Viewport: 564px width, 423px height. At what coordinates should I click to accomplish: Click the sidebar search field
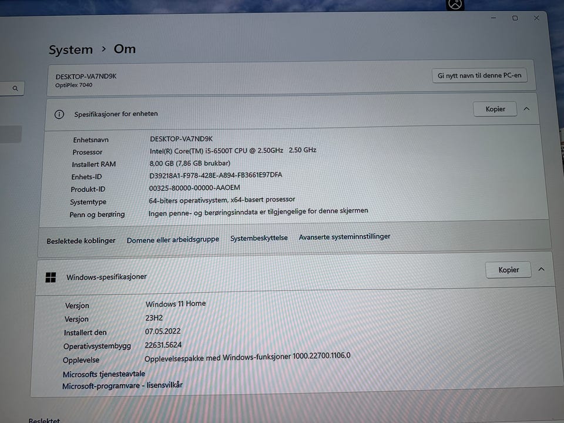pyautogui.click(x=11, y=88)
